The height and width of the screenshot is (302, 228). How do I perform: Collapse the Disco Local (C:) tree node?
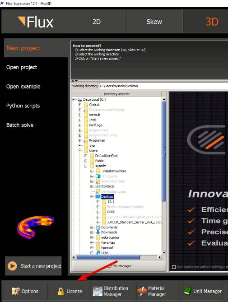pyautogui.click(x=74, y=100)
